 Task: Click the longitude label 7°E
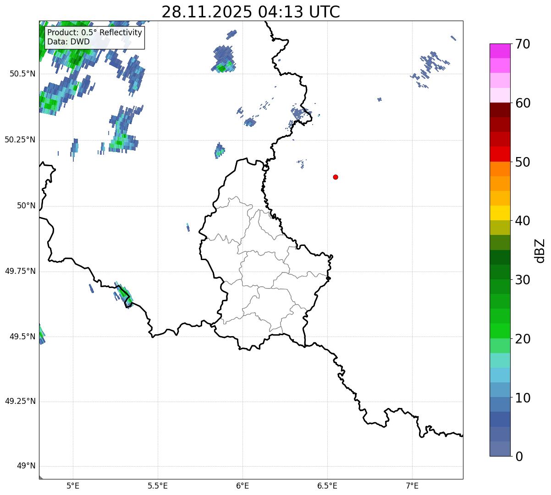pos(412,485)
